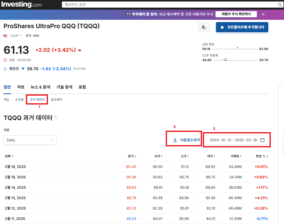Click the 통화 USD currency label
This screenshot has height=224, width=284.
pos(32,36)
